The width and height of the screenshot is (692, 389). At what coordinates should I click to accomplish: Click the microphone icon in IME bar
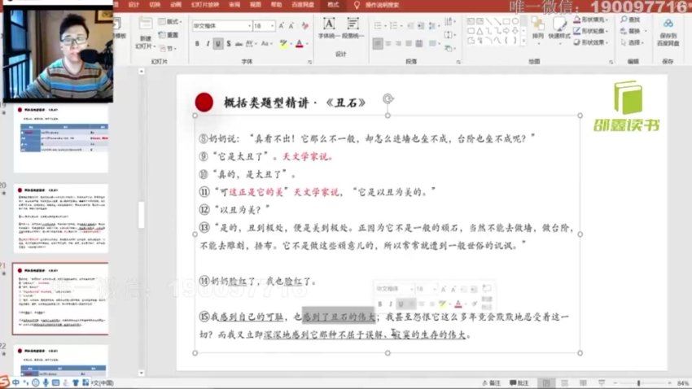pyautogui.click(x=46, y=382)
